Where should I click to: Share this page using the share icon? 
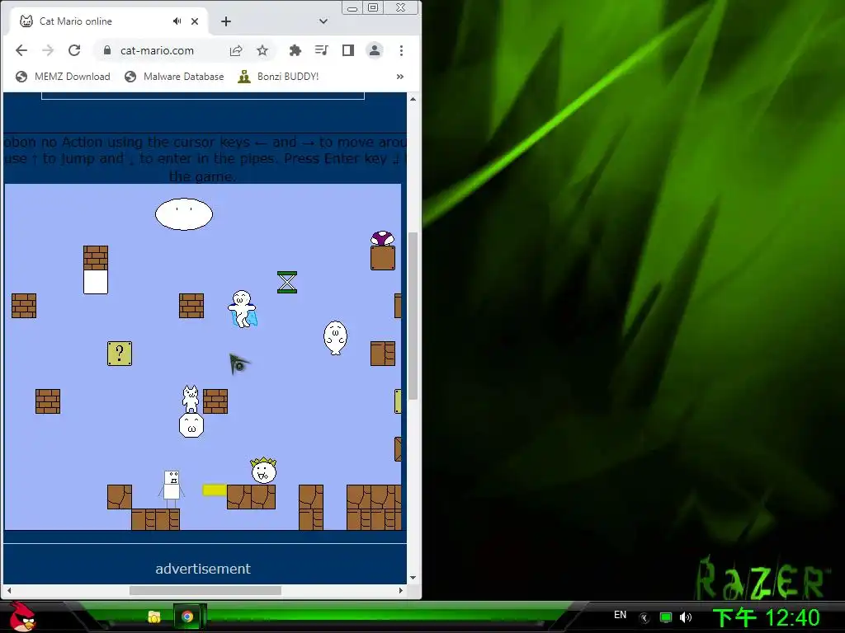pyautogui.click(x=236, y=50)
